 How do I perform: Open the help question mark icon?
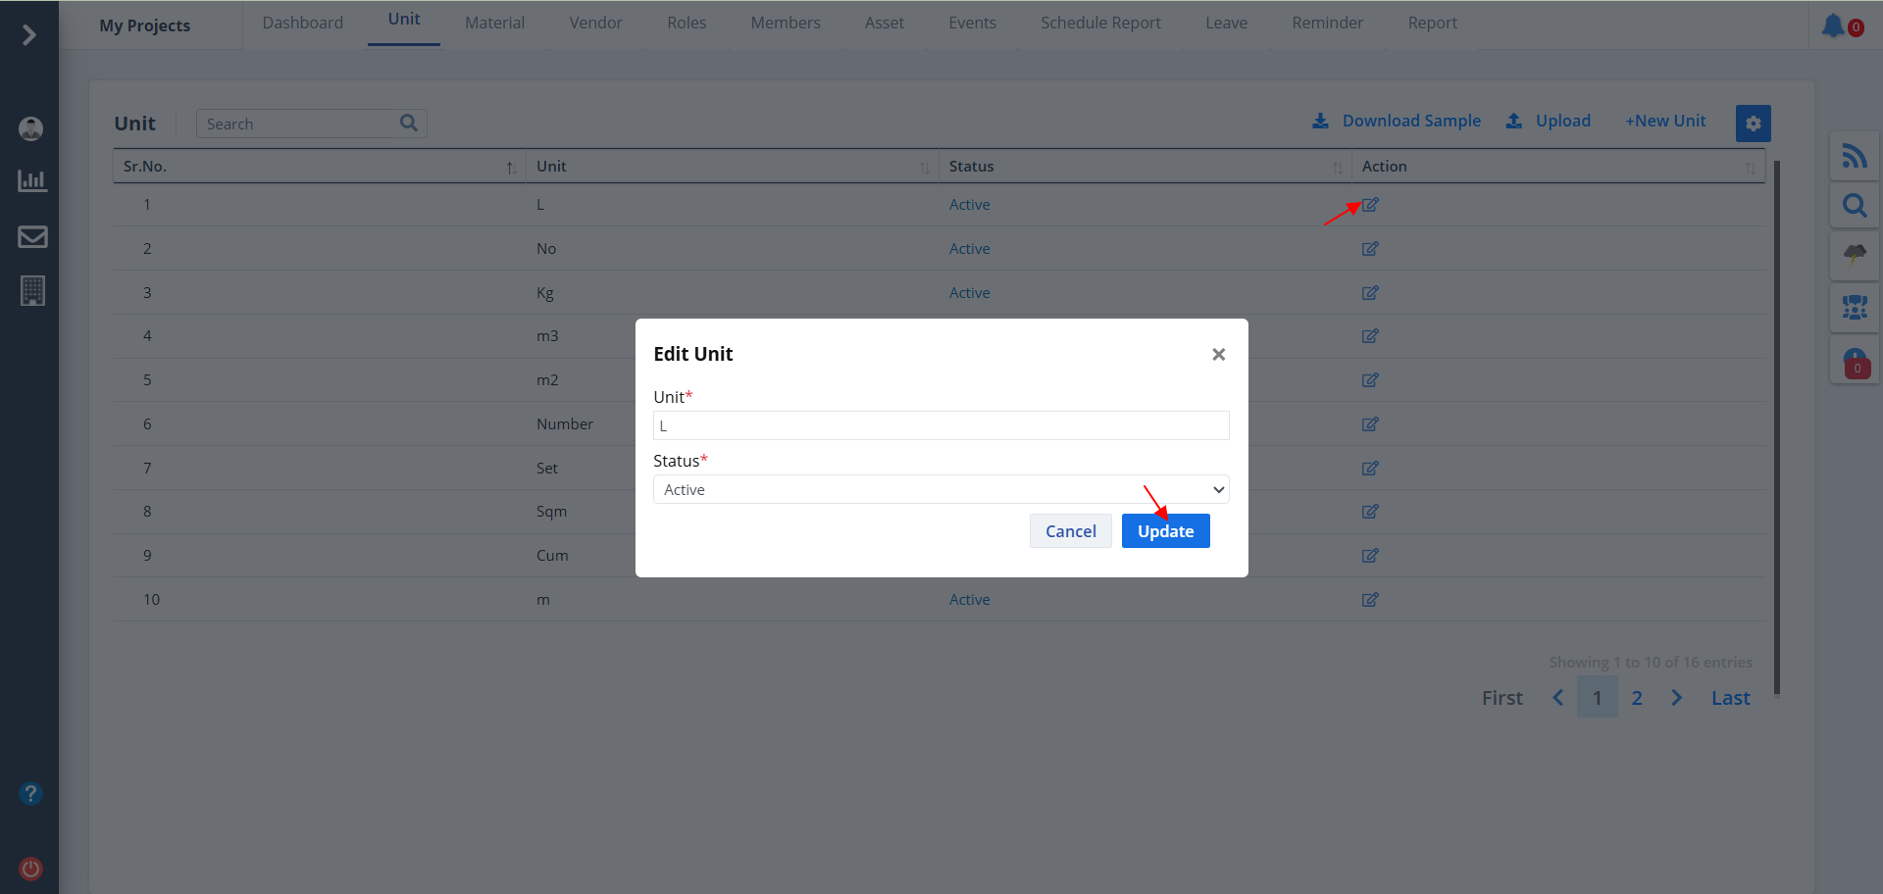click(31, 793)
